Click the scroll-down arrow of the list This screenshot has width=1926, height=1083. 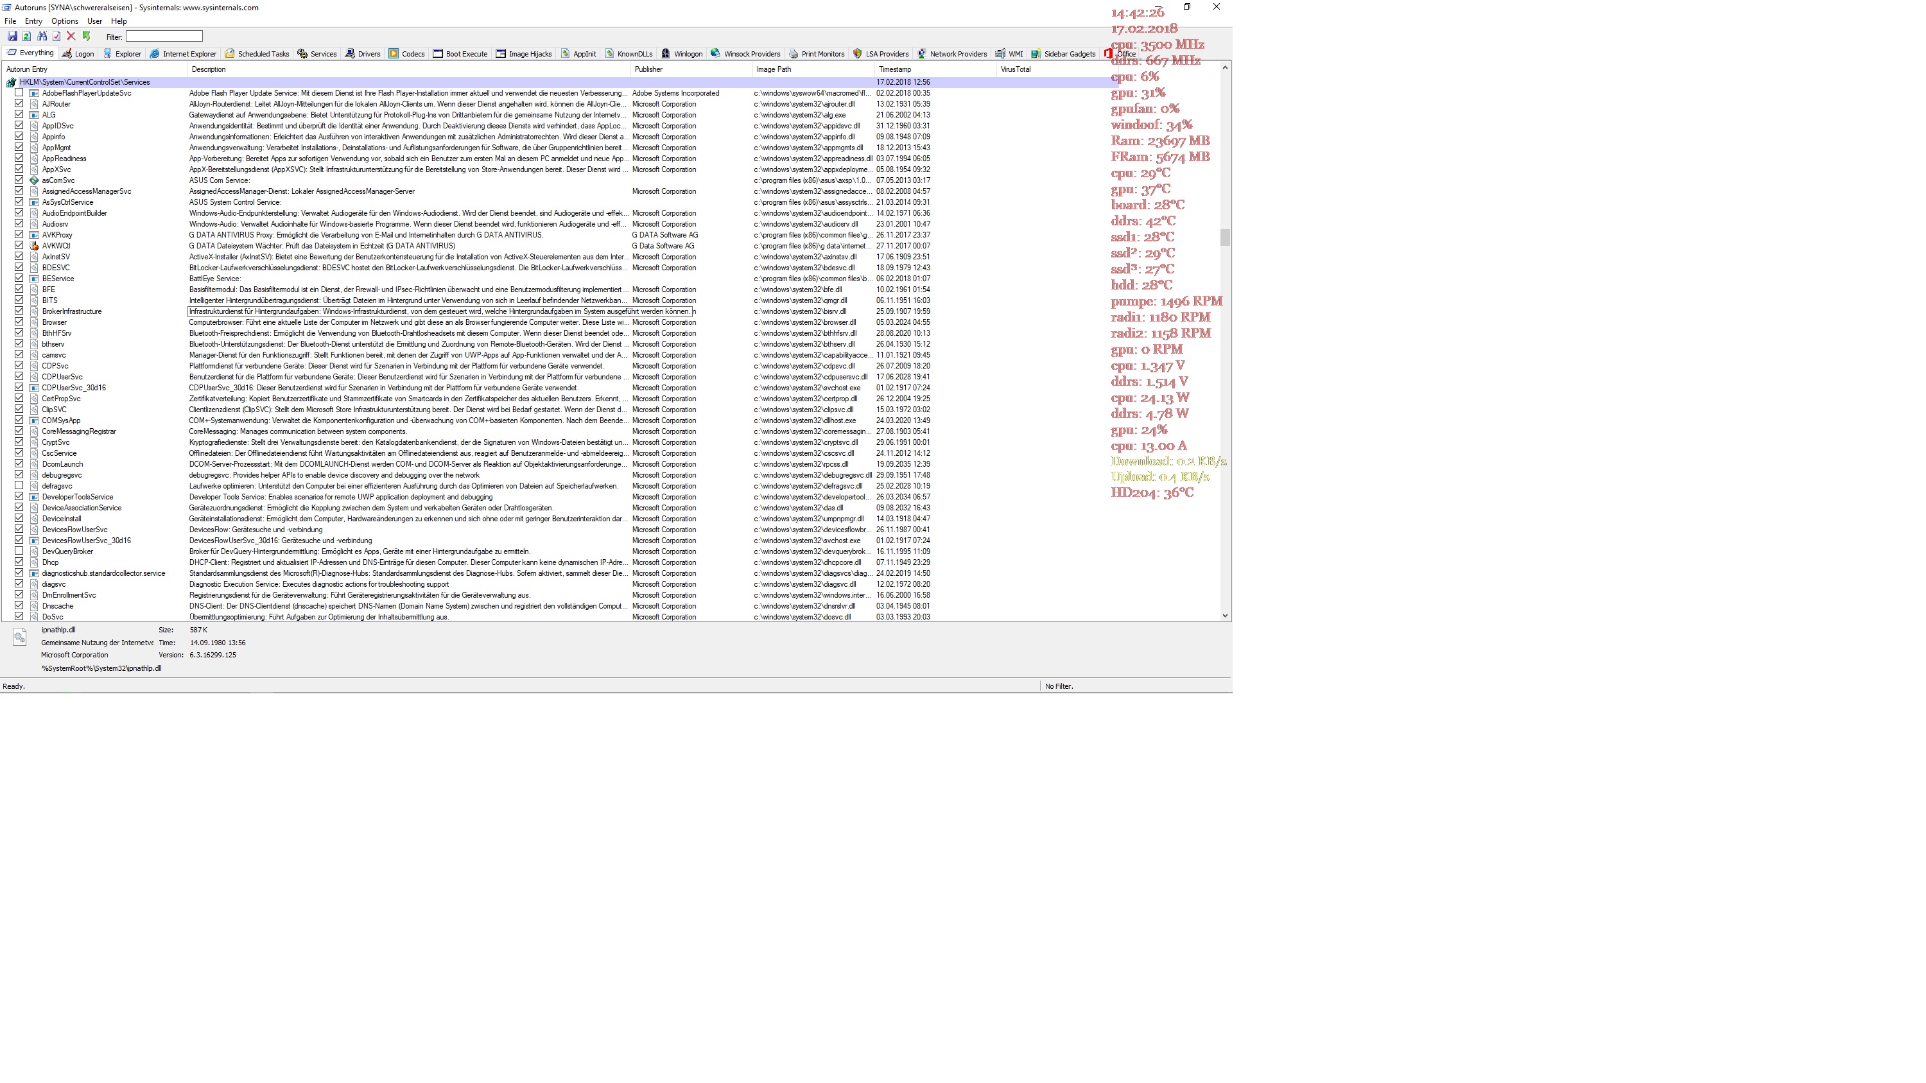point(1225,615)
